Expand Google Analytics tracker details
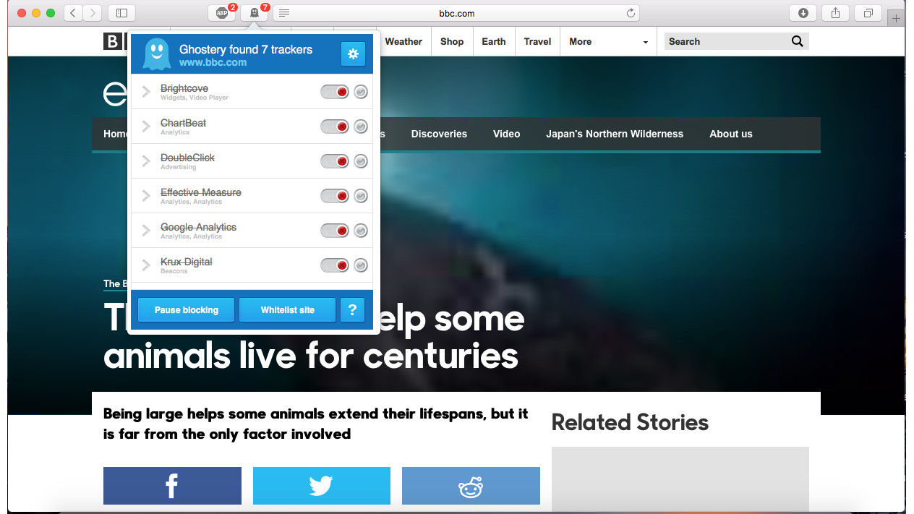914x514 pixels. [x=146, y=231]
